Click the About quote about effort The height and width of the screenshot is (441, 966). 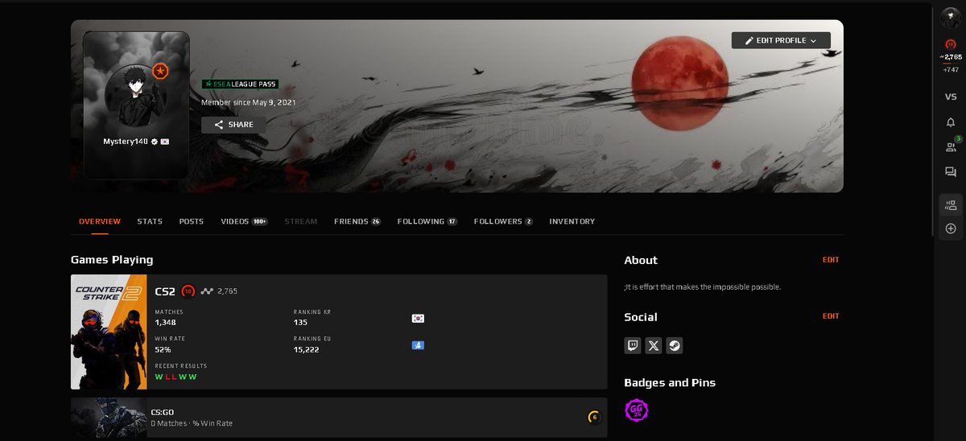click(703, 286)
